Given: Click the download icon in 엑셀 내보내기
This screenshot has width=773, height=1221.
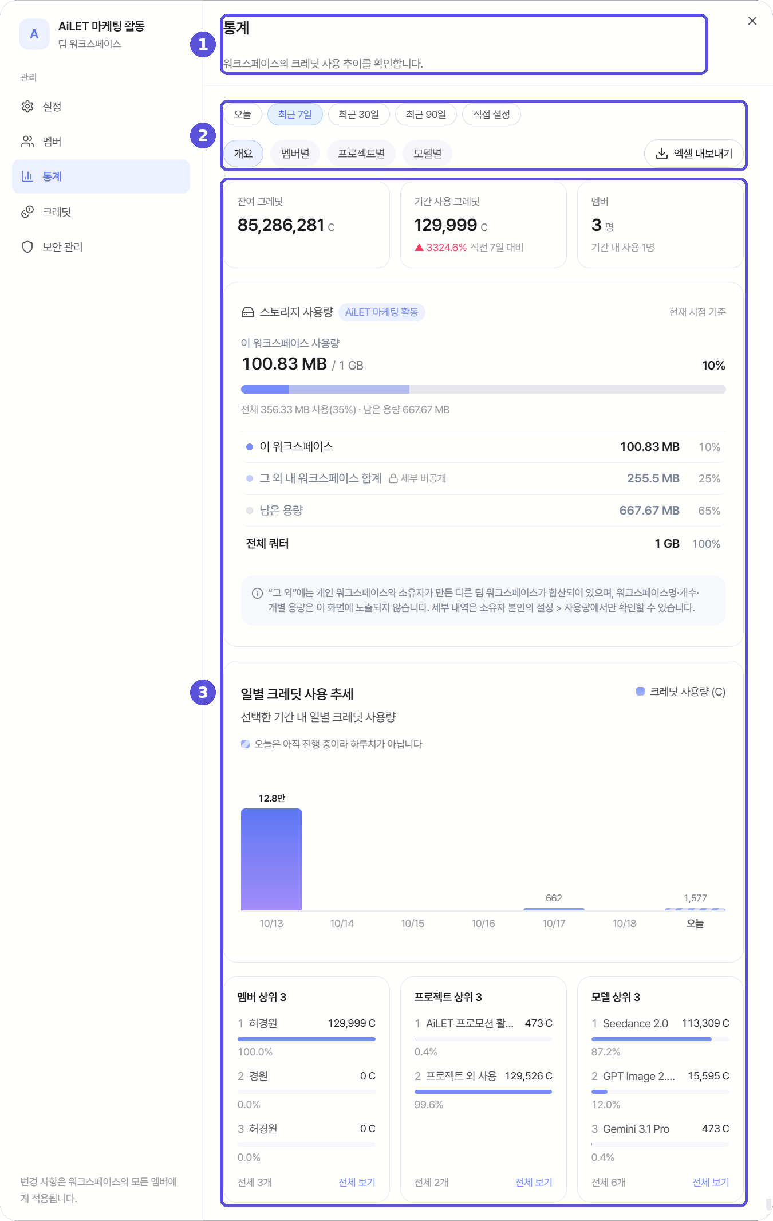Looking at the screenshot, I should point(662,154).
